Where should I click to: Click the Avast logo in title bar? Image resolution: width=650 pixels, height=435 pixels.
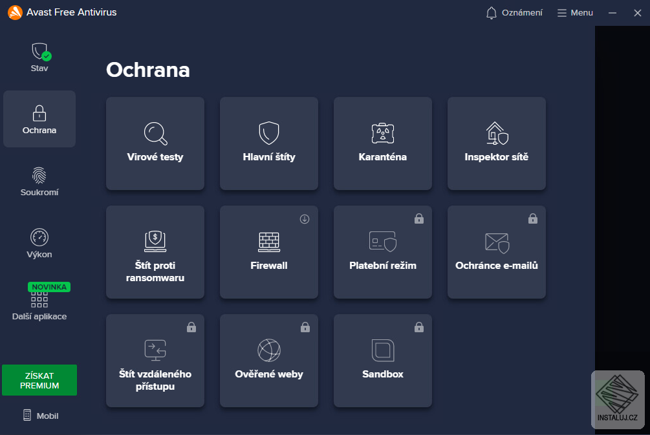[15, 12]
